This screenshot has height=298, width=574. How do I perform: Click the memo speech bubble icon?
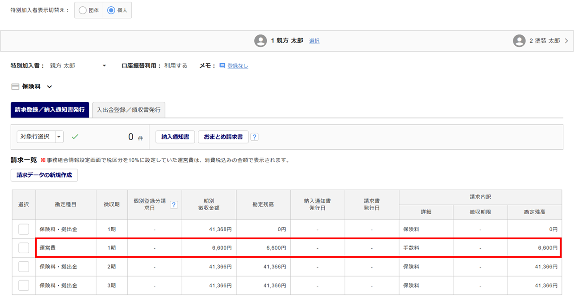pyautogui.click(x=222, y=65)
